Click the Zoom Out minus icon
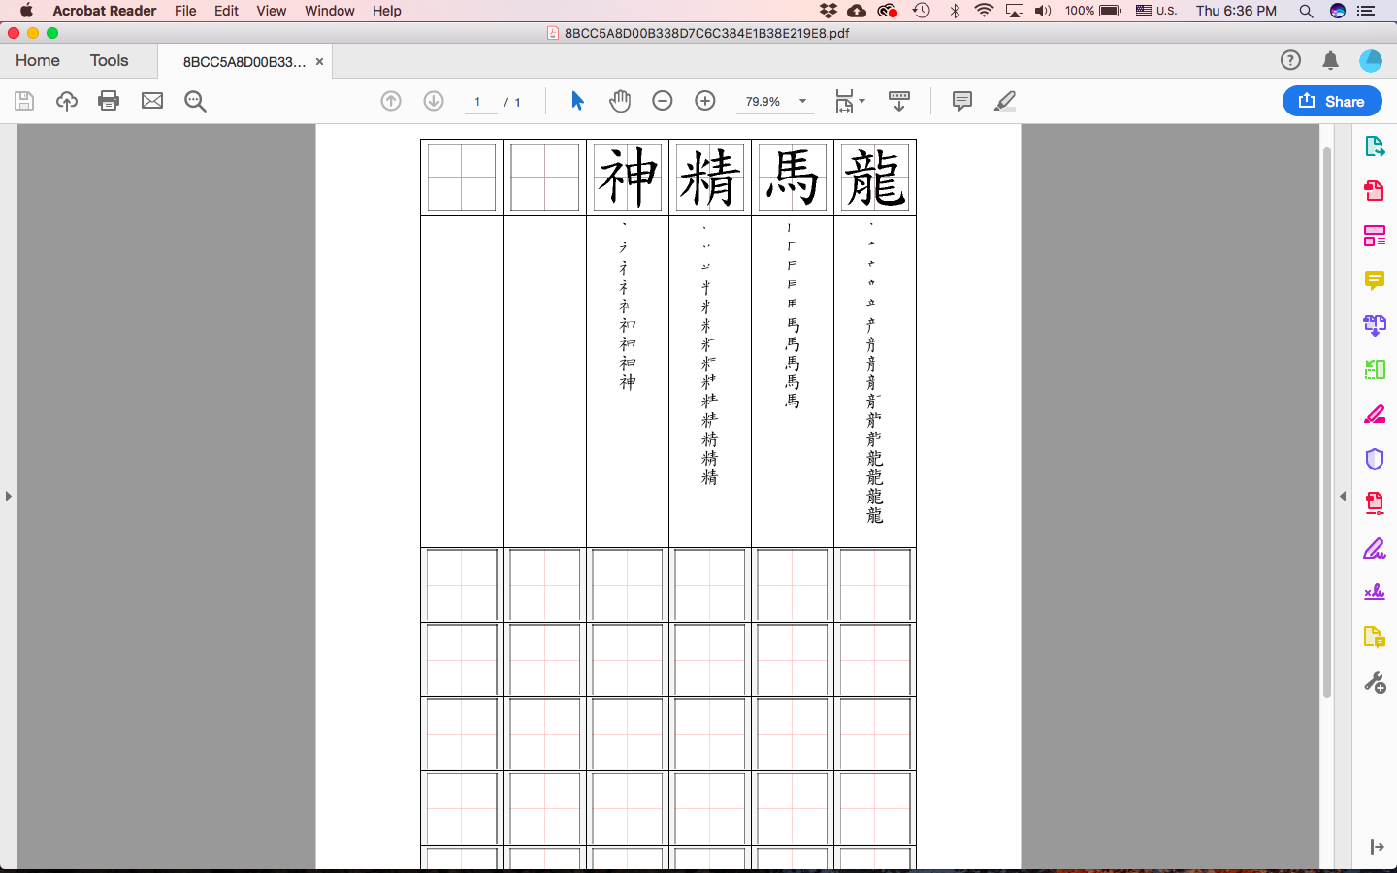1397x873 pixels. pos(663,101)
